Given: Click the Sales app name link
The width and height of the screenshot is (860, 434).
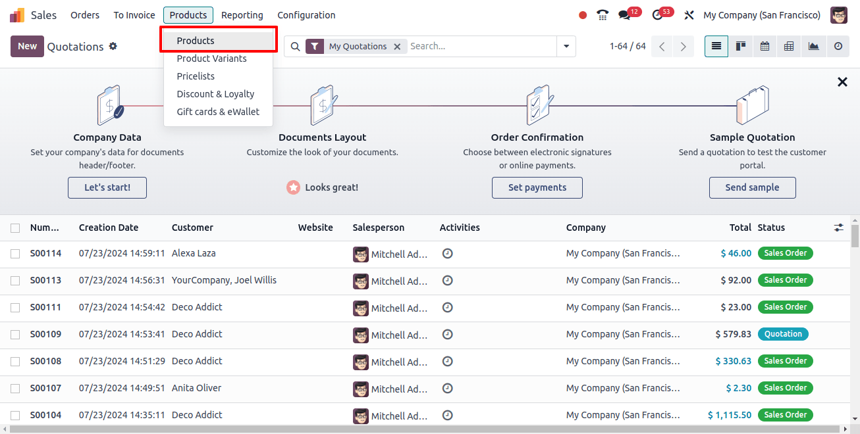Looking at the screenshot, I should [x=44, y=15].
